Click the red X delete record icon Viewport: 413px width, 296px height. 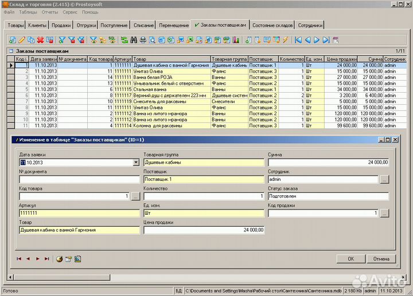click(x=40, y=40)
